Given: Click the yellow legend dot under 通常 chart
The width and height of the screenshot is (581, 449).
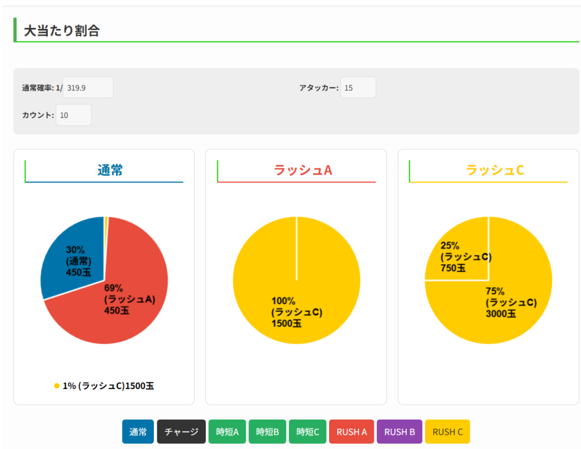Looking at the screenshot, I should tap(57, 386).
